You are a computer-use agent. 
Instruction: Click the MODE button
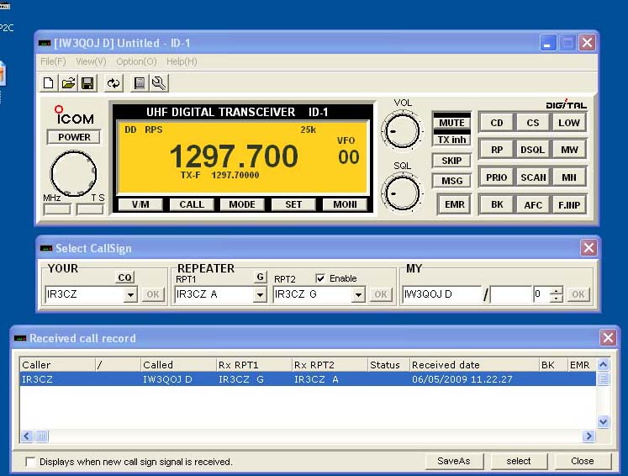(x=242, y=204)
